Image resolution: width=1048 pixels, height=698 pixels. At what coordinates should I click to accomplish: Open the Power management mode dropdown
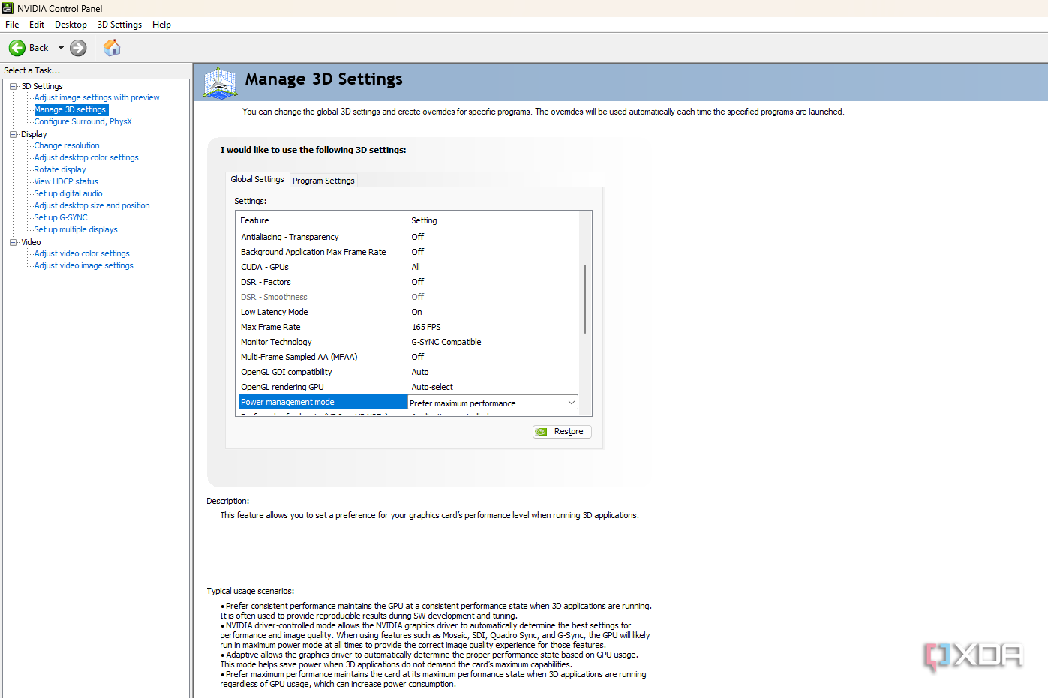[x=572, y=401]
